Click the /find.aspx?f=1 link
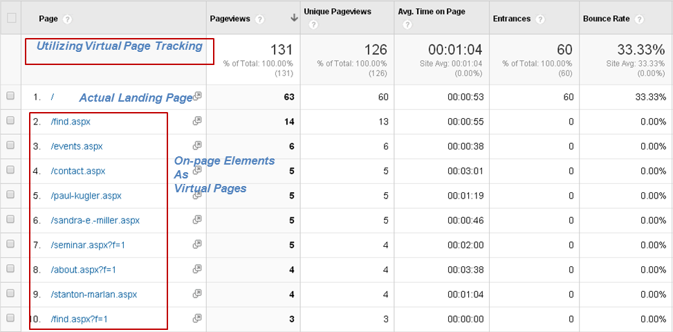This screenshot has width=673, height=332. [x=79, y=319]
